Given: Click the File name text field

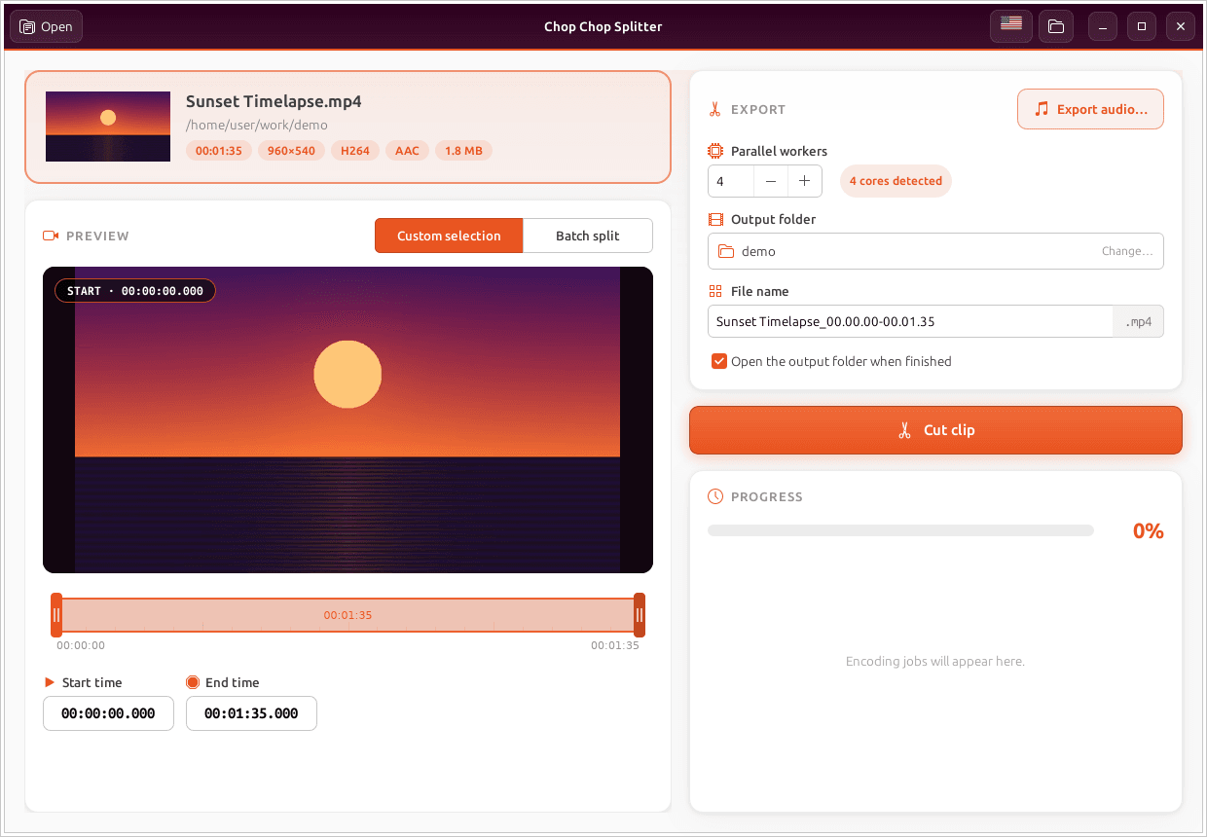Looking at the screenshot, I should (x=910, y=321).
